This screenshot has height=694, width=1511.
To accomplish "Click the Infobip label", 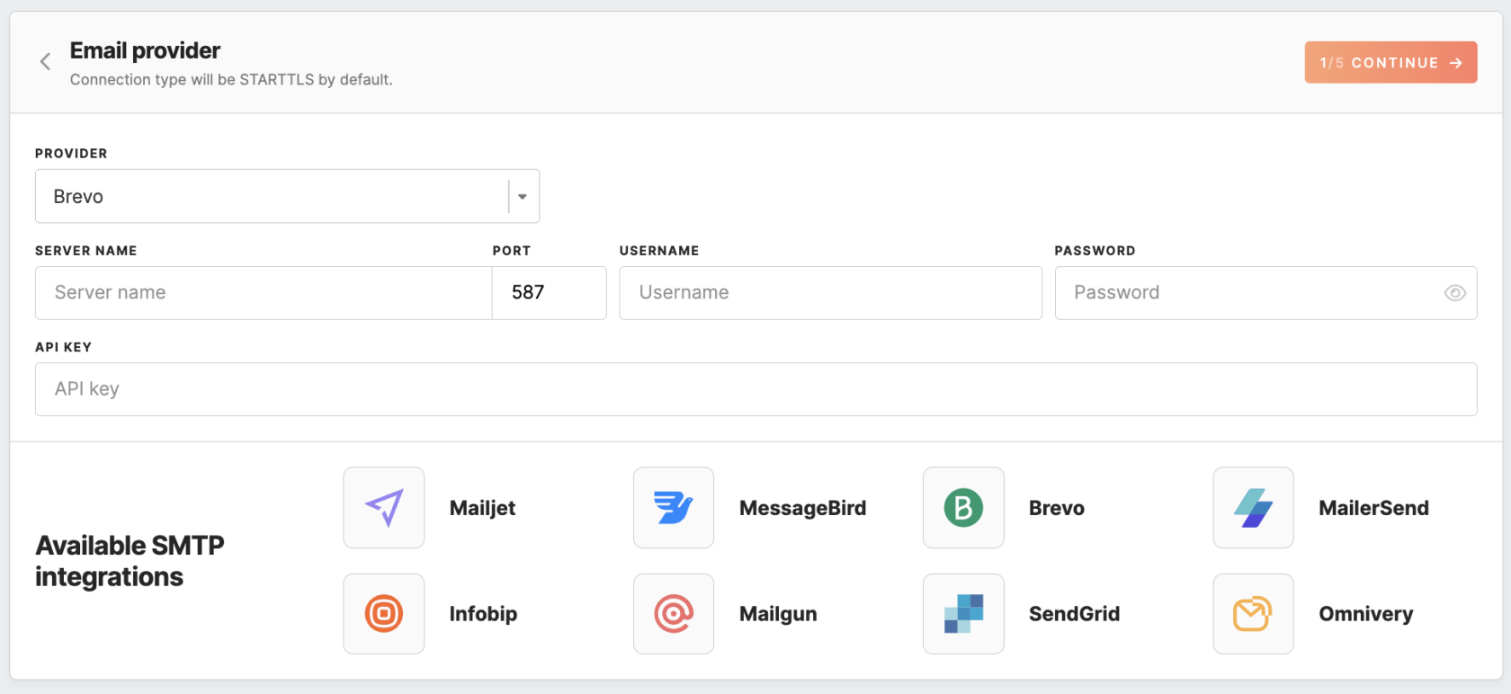I will click(x=483, y=614).
